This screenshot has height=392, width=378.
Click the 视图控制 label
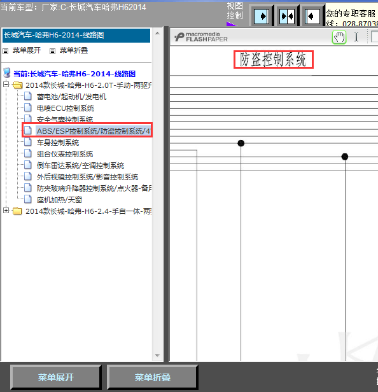pyautogui.click(x=234, y=11)
